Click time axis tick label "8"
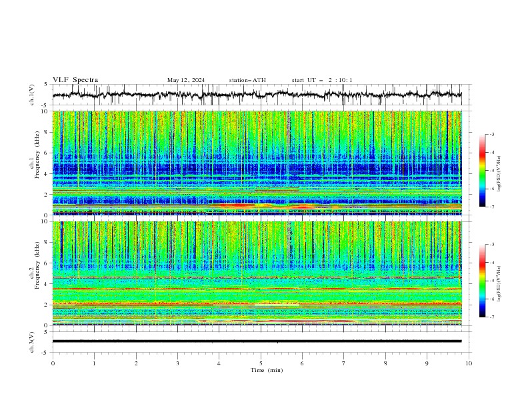This screenshot has width=528, height=408. [x=385, y=363]
